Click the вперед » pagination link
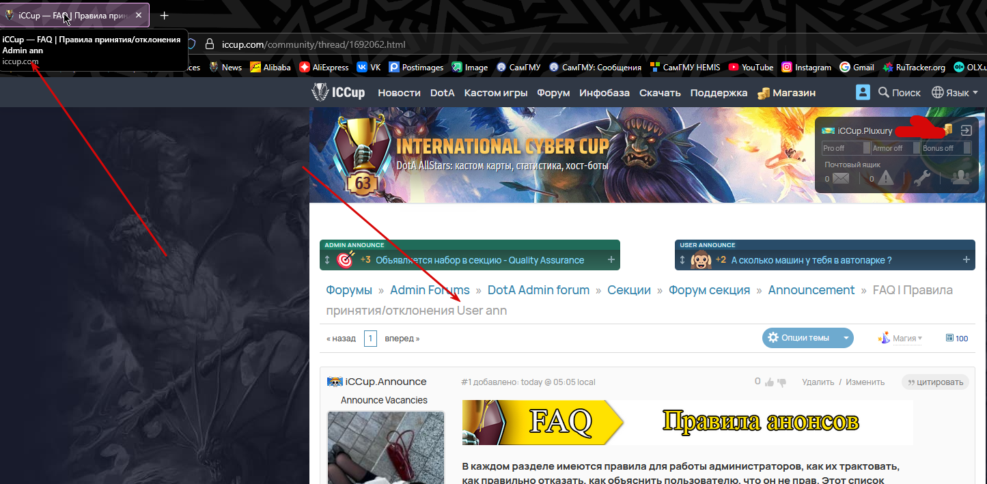The image size is (987, 484). coord(402,338)
